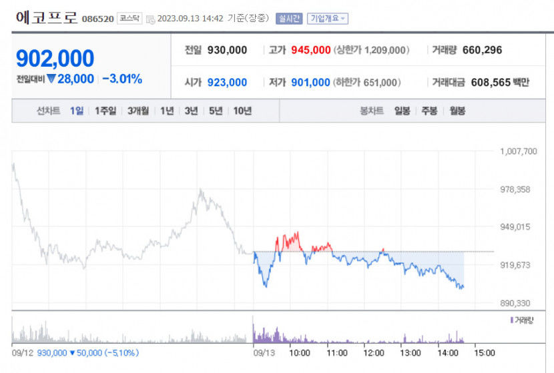Click the 13:00 time axis label
Screen dimensions: 554x373
410,353
